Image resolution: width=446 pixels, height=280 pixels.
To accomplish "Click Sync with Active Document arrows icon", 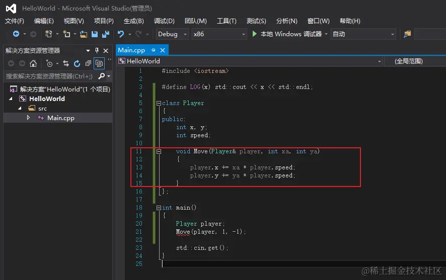I will click(x=66, y=63).
